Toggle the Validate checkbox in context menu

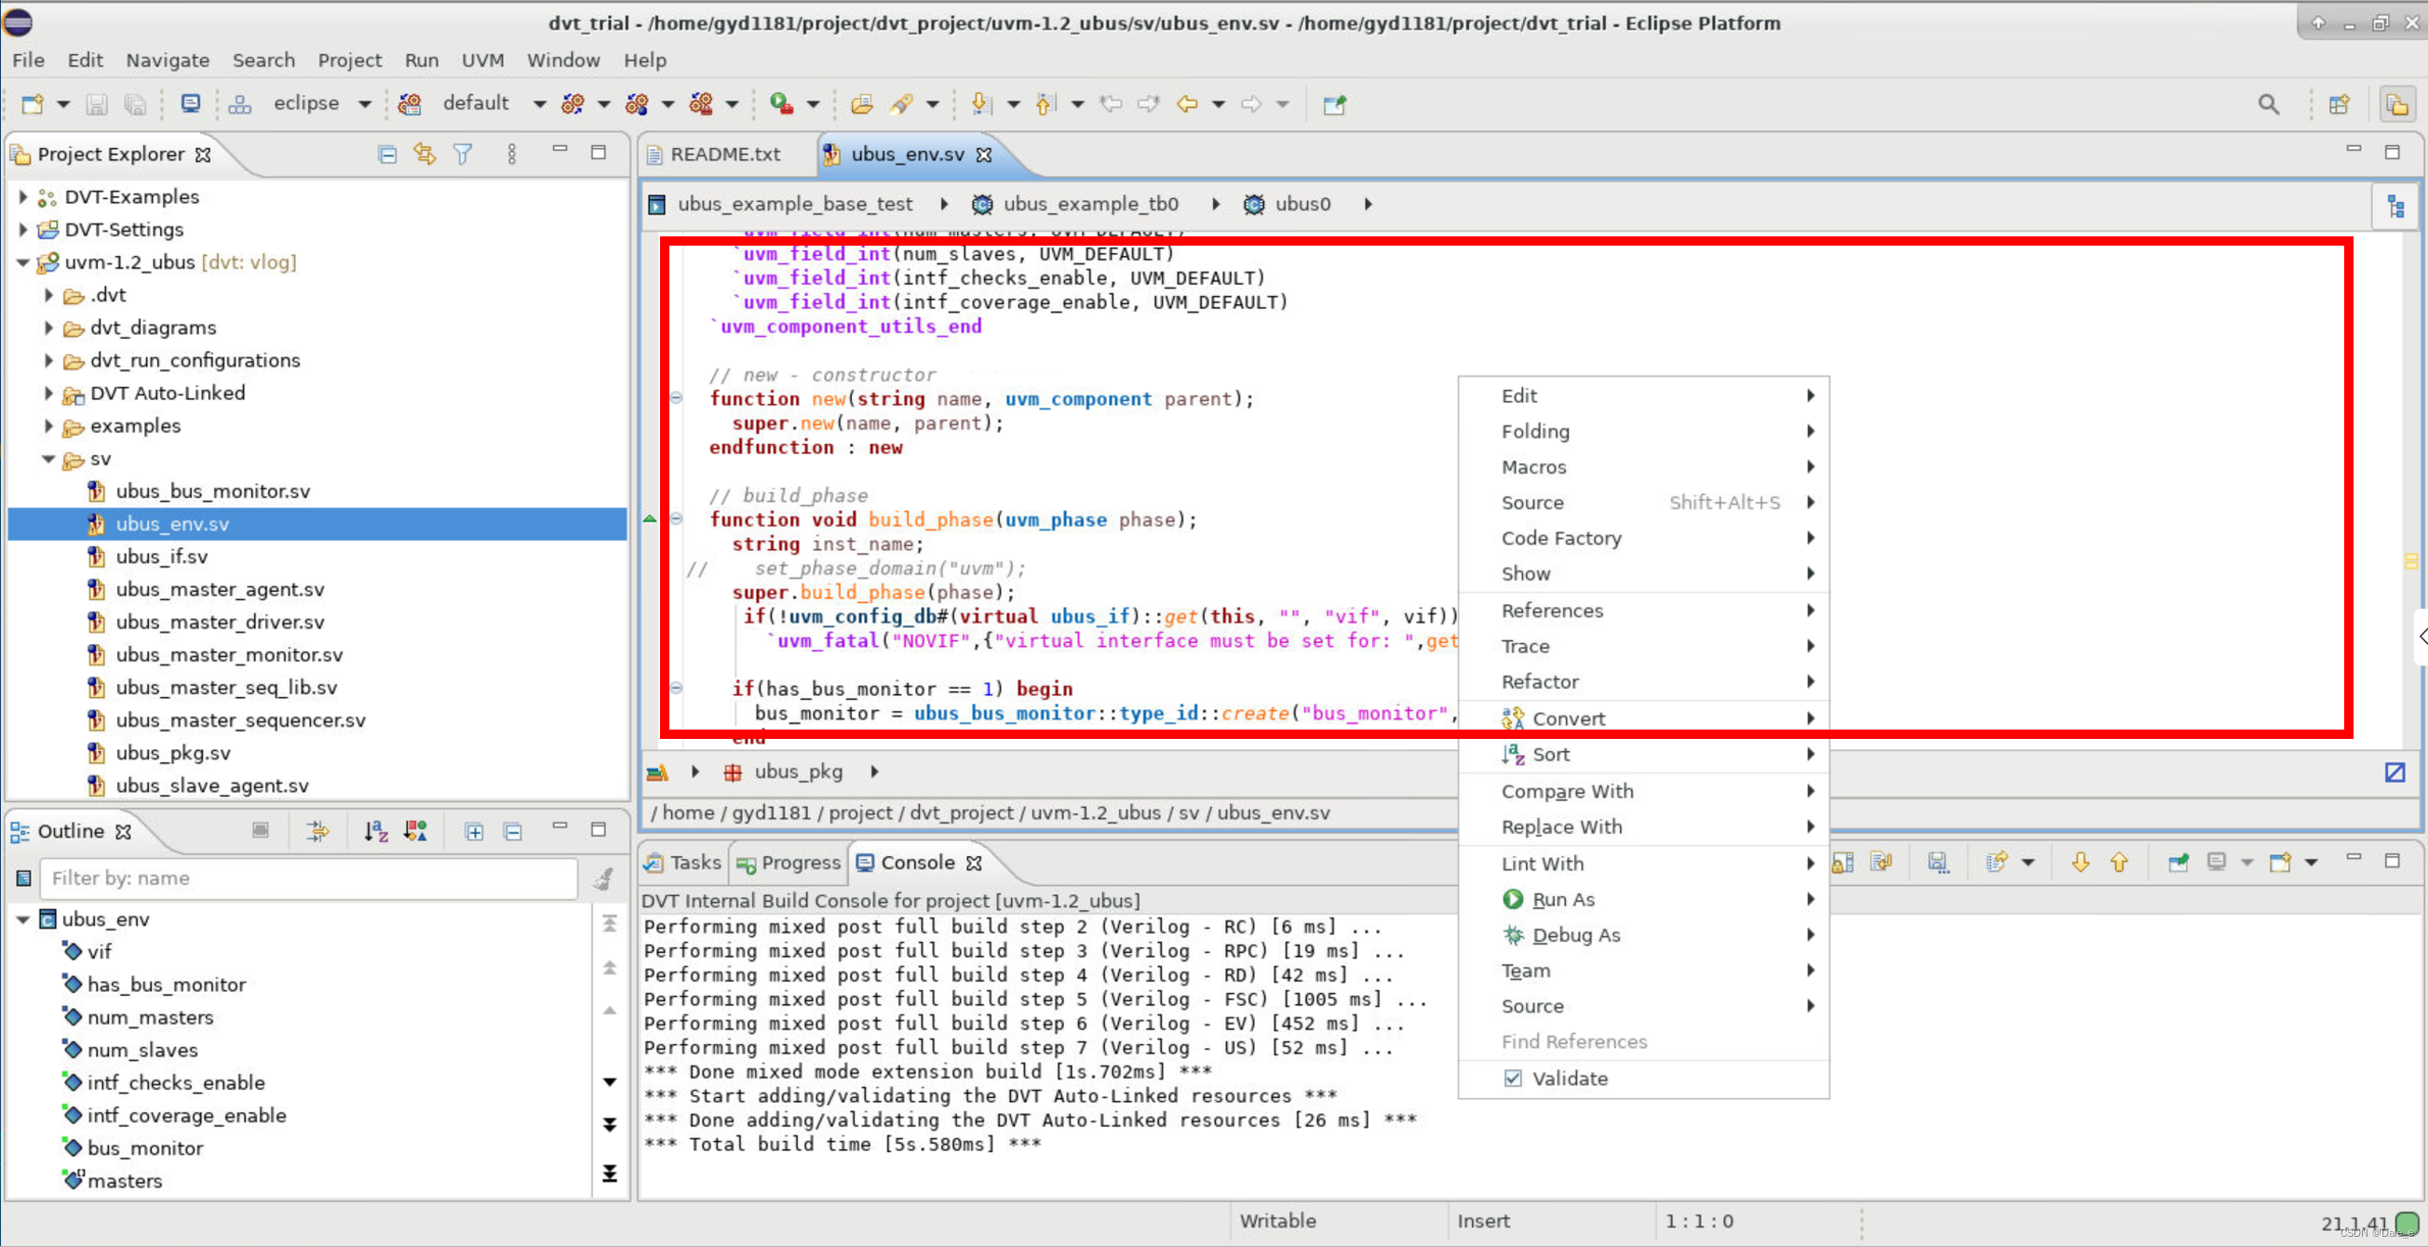click(1513, 1079)
